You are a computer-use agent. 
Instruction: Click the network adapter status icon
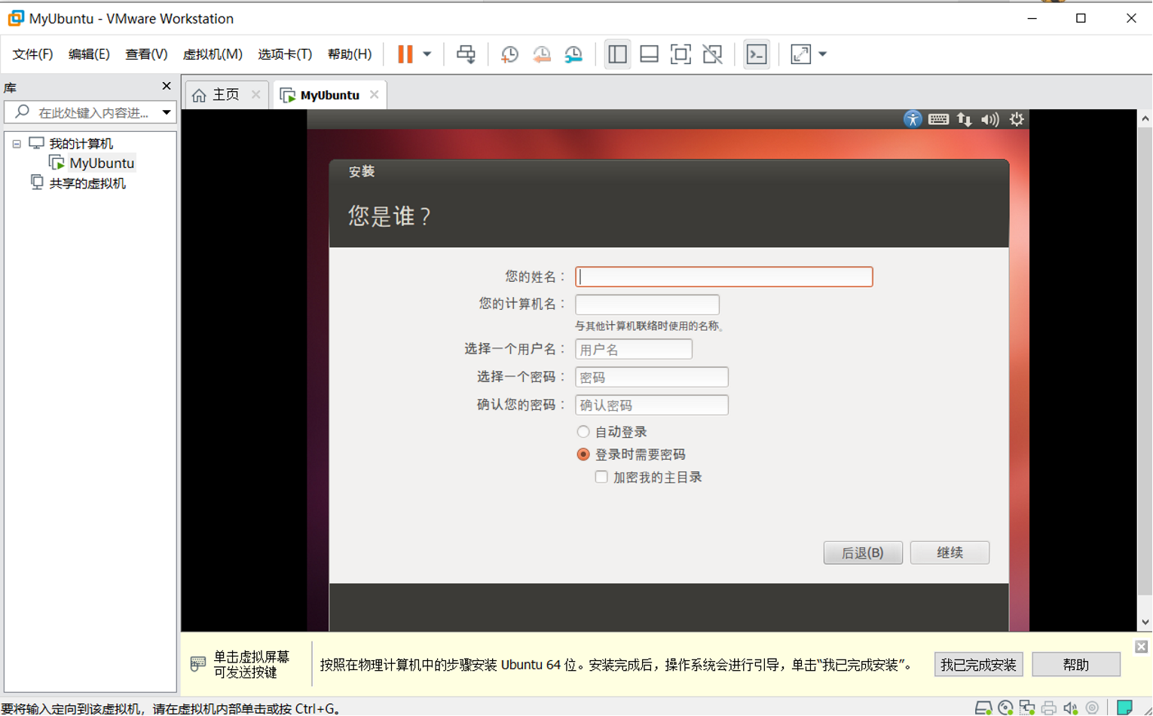click(x=1026, y=708)
